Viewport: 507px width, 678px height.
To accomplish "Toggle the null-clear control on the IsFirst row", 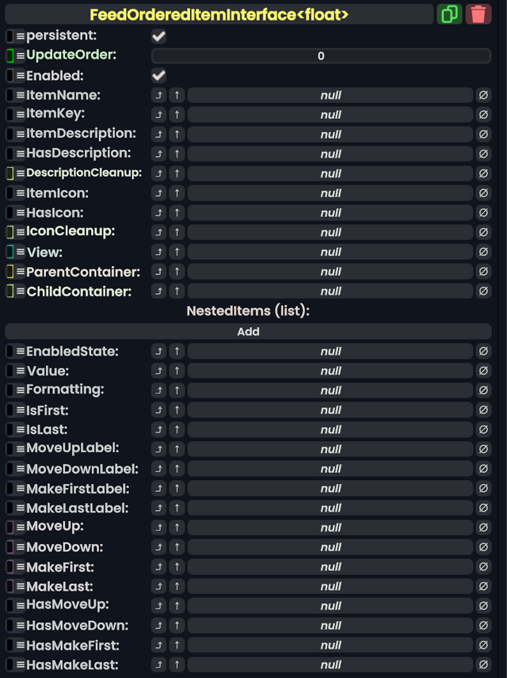I will (484, 409).
